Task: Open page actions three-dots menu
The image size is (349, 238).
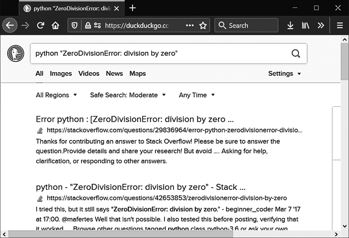Action: (x=190, y=26)
